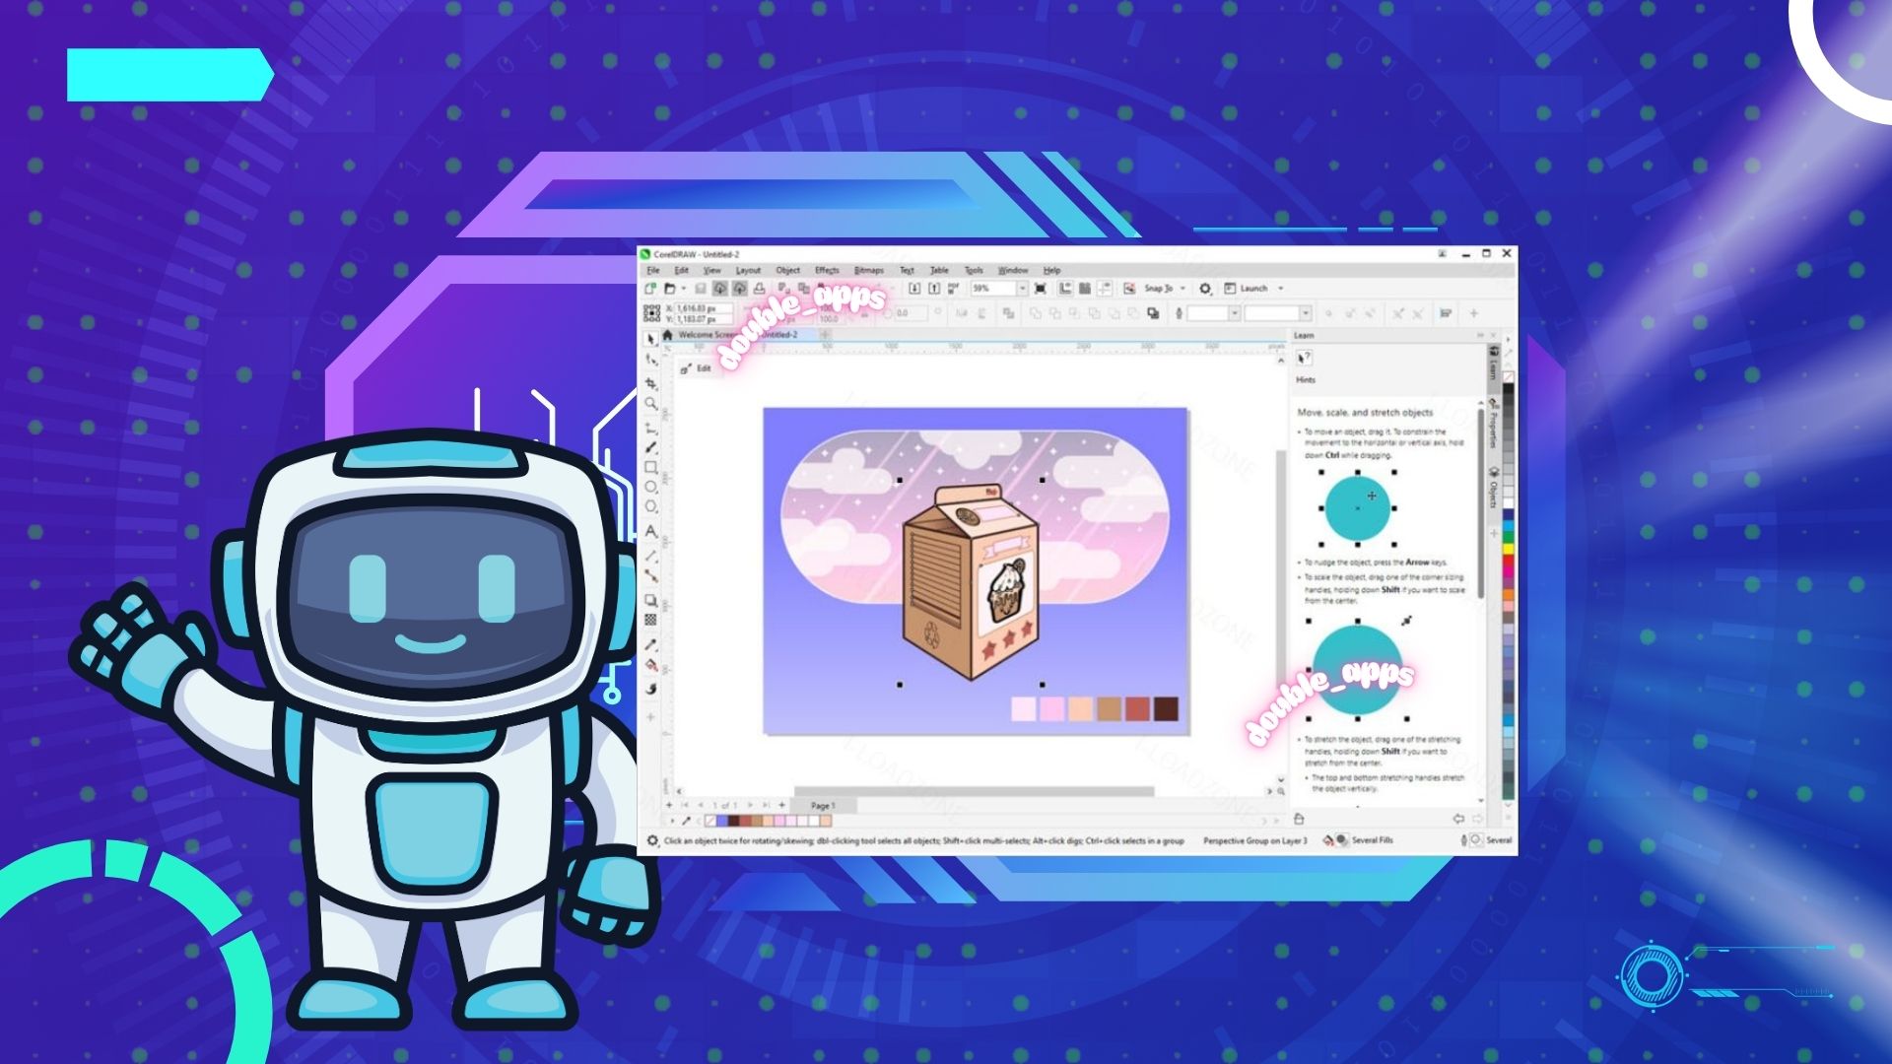Click the X coordinate input field
The width and height of the screenshot is (1892, 1064).
[704, 308]
